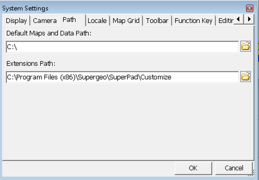Confirm settings with the OK button
Screen dimensions: 259x180
[x=193, y=168]
